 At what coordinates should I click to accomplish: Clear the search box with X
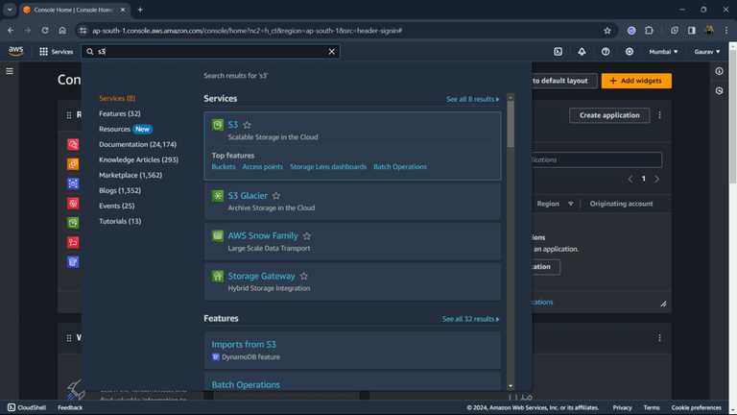331,52
